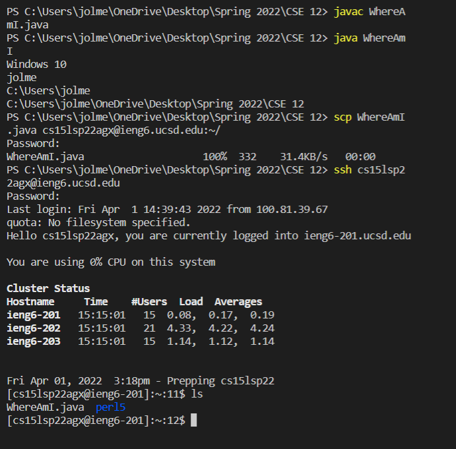
Task: Click the #Users column header
Action: 149,301
